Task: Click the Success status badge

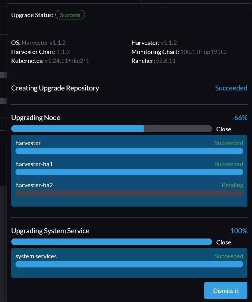Action: click(x=70, y=15)
